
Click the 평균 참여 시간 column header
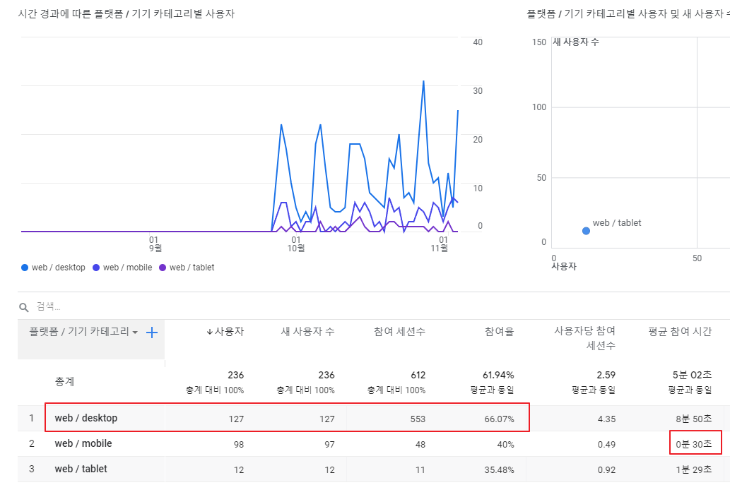[681, 332]
